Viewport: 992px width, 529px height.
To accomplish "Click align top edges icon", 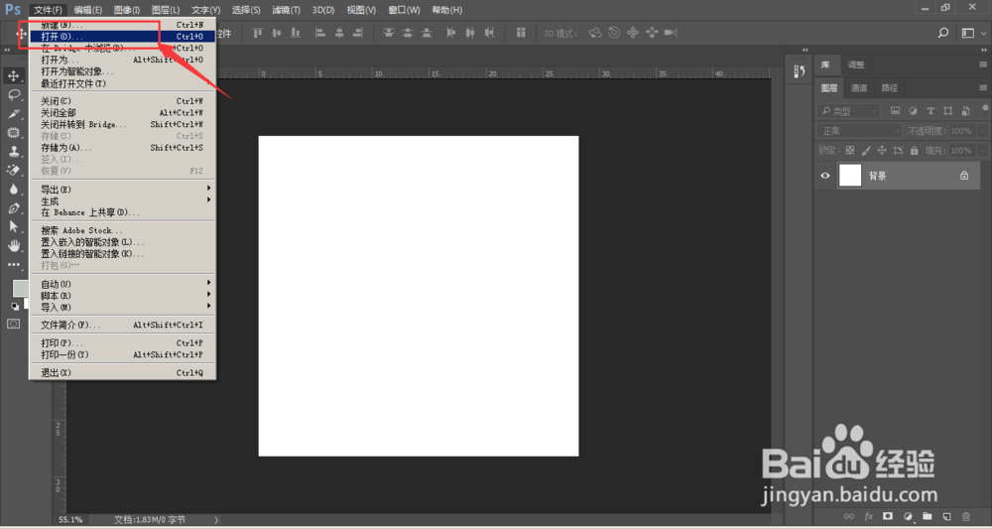I will pos(258,33).
